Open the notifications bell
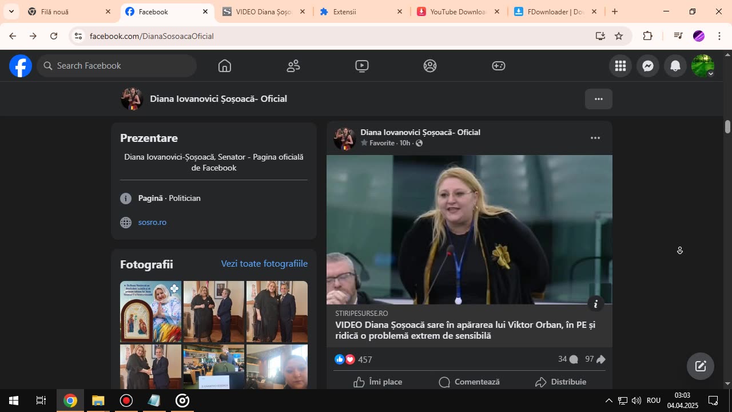The width and height of the screenshot is (732, 412). [675, 66]
